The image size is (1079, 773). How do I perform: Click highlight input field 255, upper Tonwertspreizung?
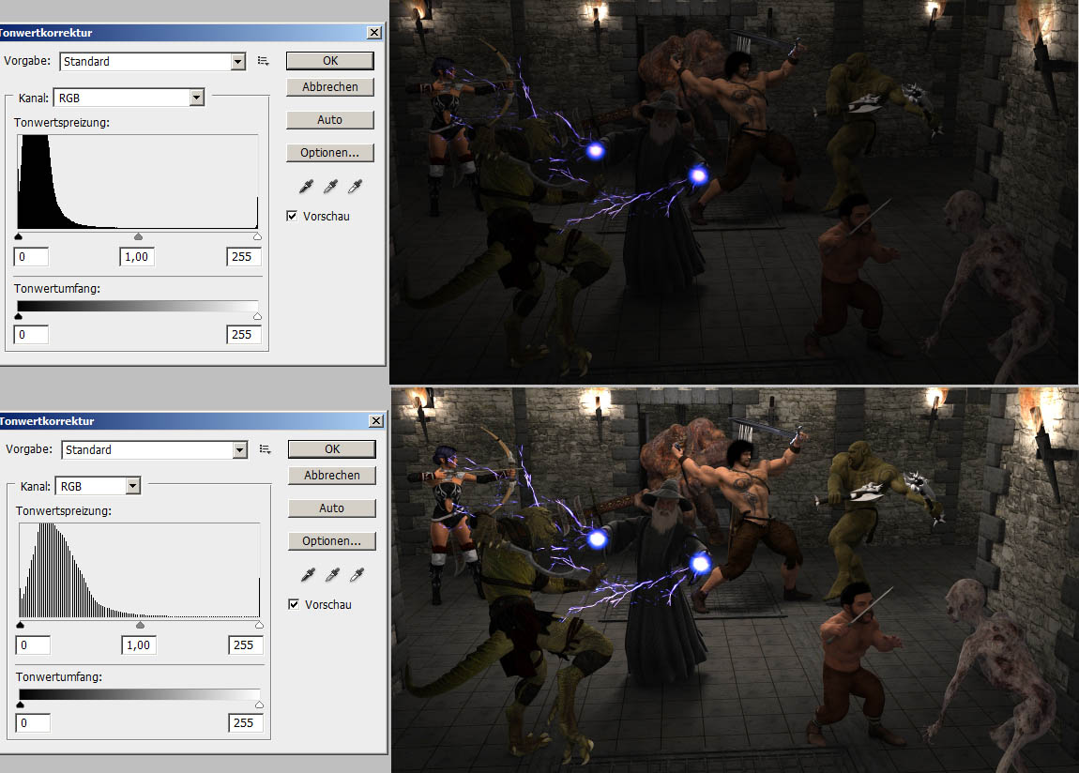coord(244,256)
